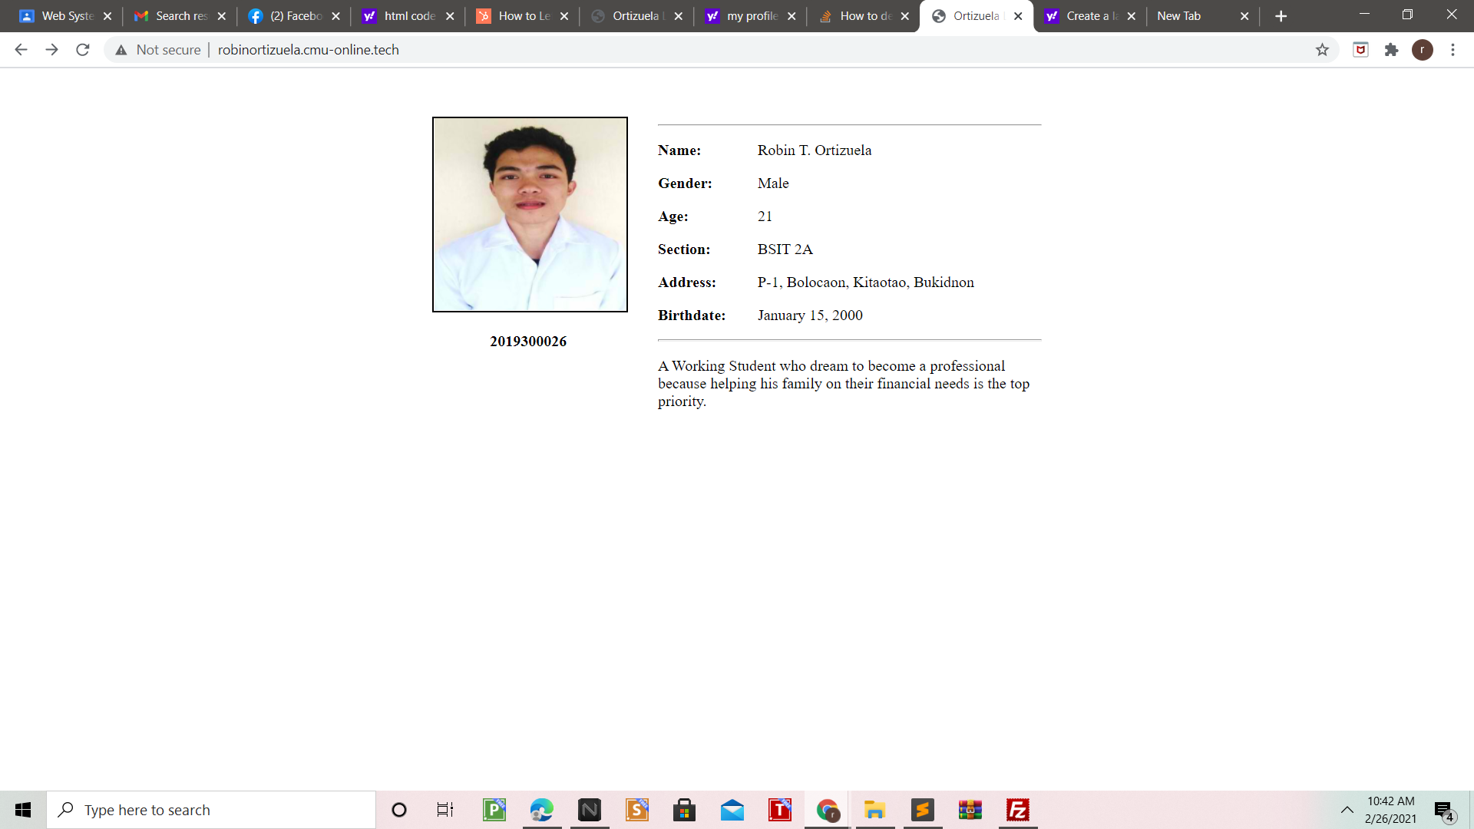Open the Extensions puzzle icon
1474x829 pixels.
click(1391, 50)
